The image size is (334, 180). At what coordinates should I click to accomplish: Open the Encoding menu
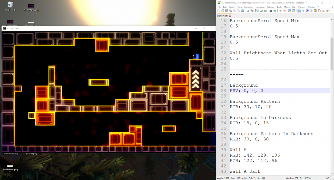point(249,7)
